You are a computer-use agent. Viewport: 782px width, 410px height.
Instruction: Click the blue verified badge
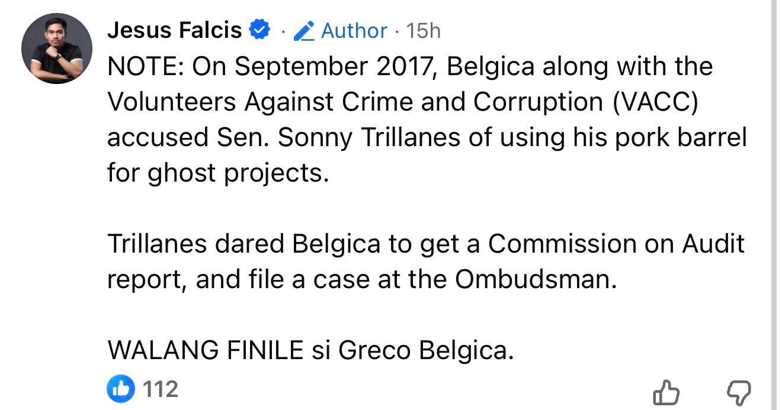259,30
